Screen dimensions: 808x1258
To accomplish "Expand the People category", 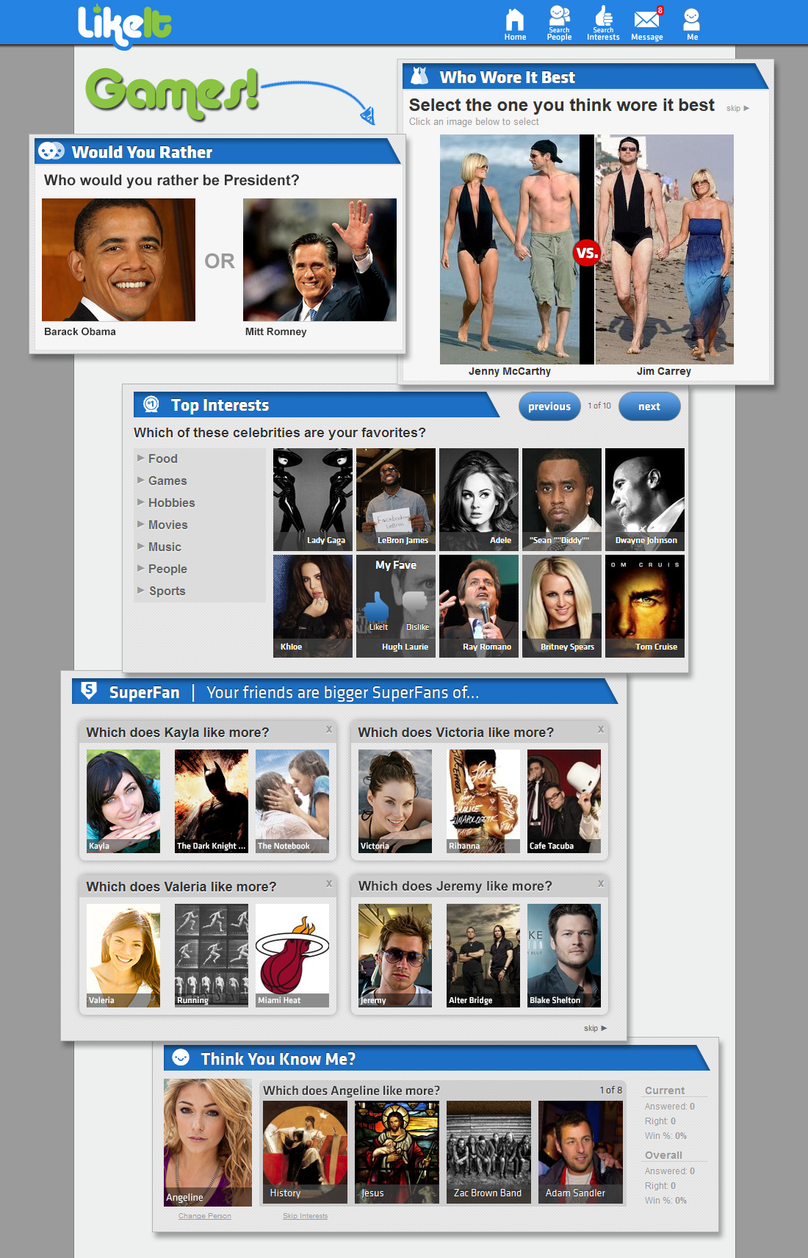I will [x=162, y=569].
